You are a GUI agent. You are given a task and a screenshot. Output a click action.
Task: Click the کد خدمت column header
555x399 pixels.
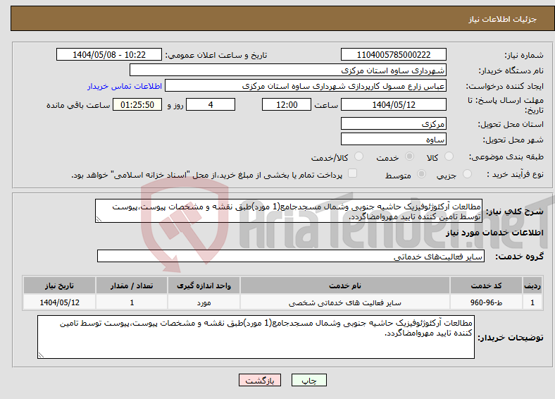[x=486, y=286]
